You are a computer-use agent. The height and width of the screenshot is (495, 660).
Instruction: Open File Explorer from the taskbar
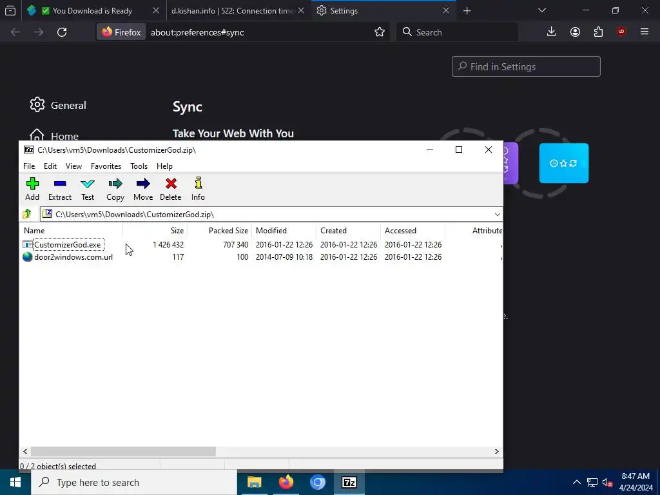point(254,482)
